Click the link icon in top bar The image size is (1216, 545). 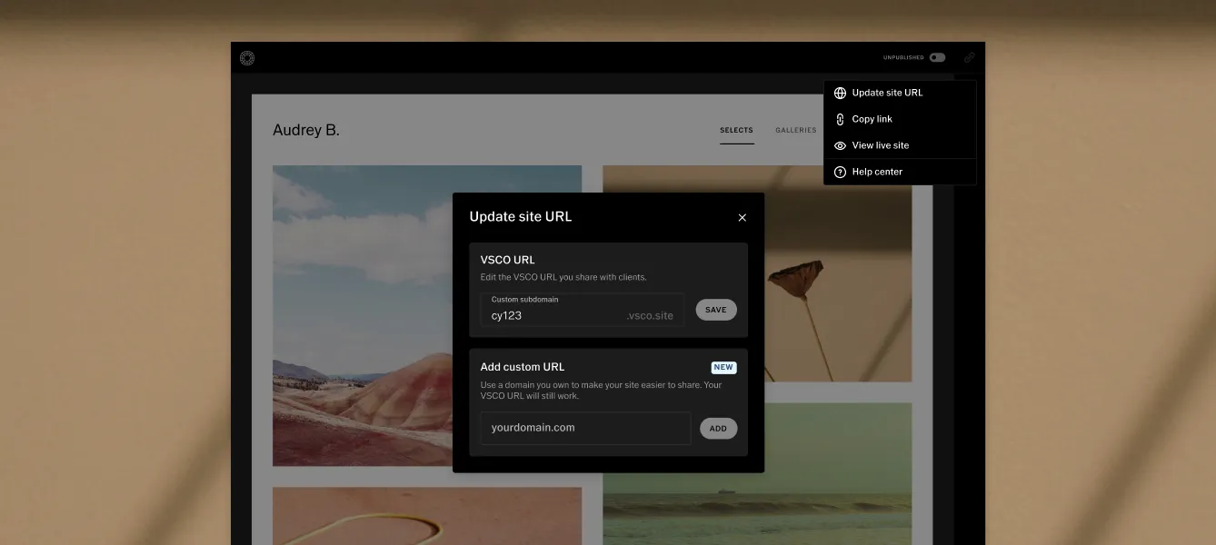(970, 57)
